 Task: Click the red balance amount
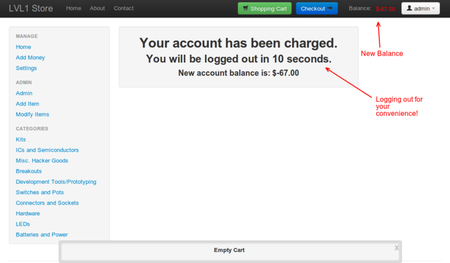point(385,9)
